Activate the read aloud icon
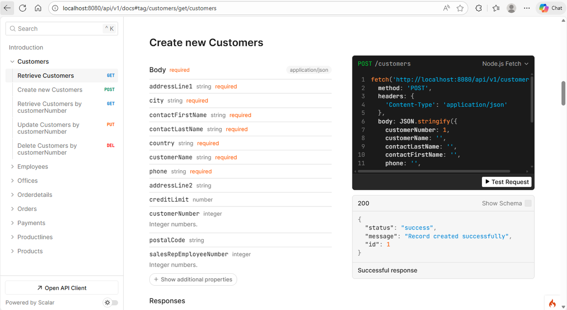 coord(446,8)
